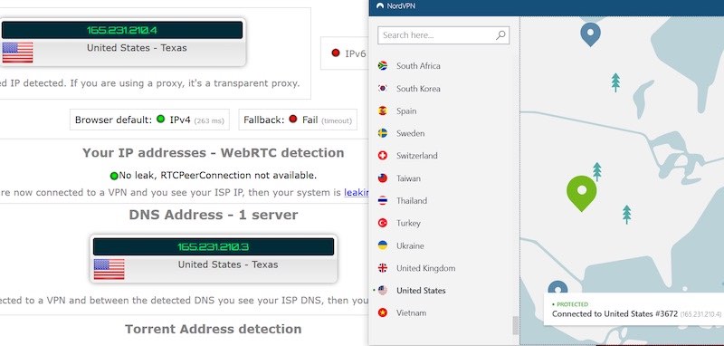Click the 'Fallback: Fail' box
Screen dimensions: 724x346
click(x=298, y=120)
